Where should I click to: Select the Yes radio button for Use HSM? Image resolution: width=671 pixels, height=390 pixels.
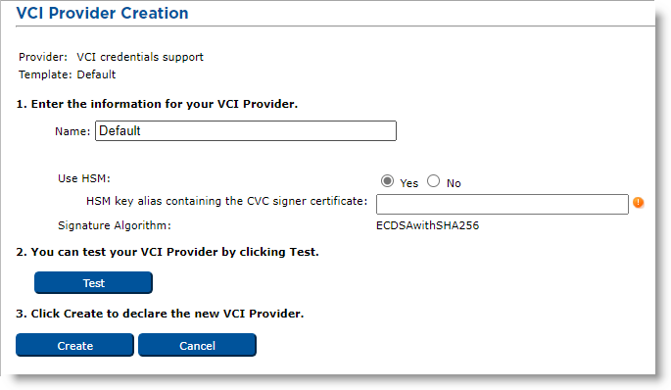click(x=387, y=181)
